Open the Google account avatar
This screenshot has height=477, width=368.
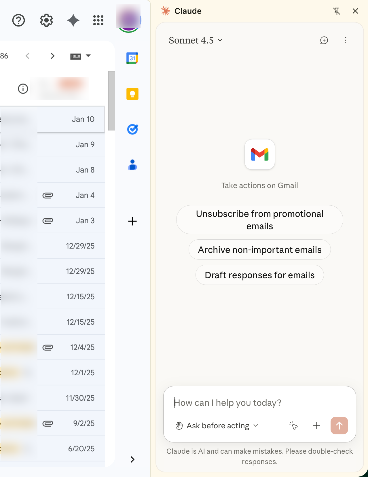coord(129,20)
